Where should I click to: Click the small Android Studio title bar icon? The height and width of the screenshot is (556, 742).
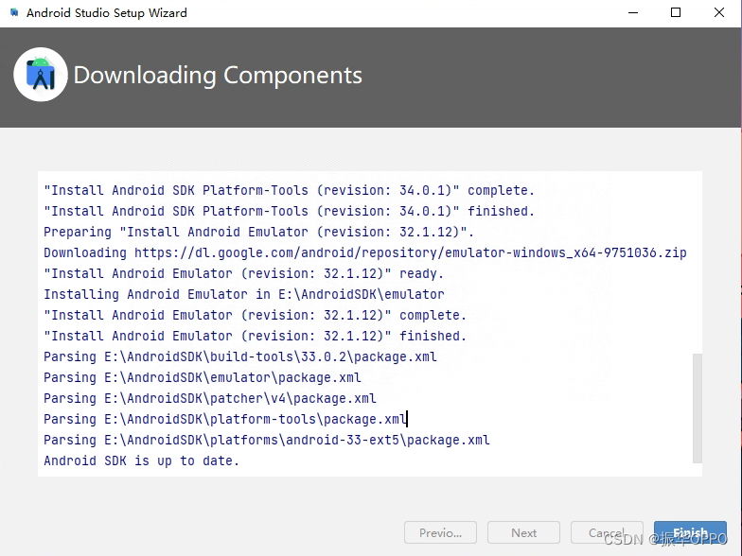[x=14, y=13]
